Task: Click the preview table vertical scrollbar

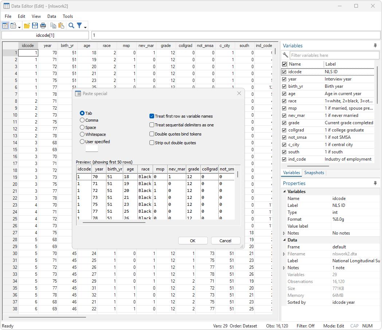Action: pyautogui.click(x=238, y=174)
